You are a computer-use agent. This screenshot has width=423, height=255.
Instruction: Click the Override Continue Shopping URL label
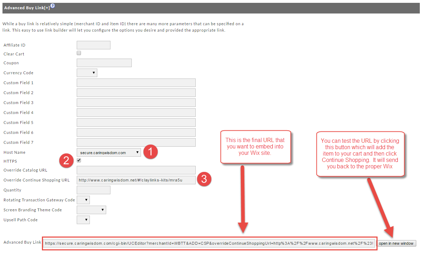pos(37,180)
